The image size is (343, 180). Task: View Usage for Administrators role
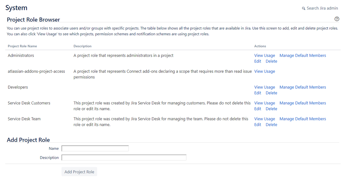click(264, 56)
